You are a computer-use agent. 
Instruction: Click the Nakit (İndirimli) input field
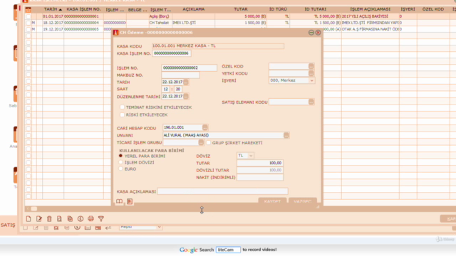[260, 177]
